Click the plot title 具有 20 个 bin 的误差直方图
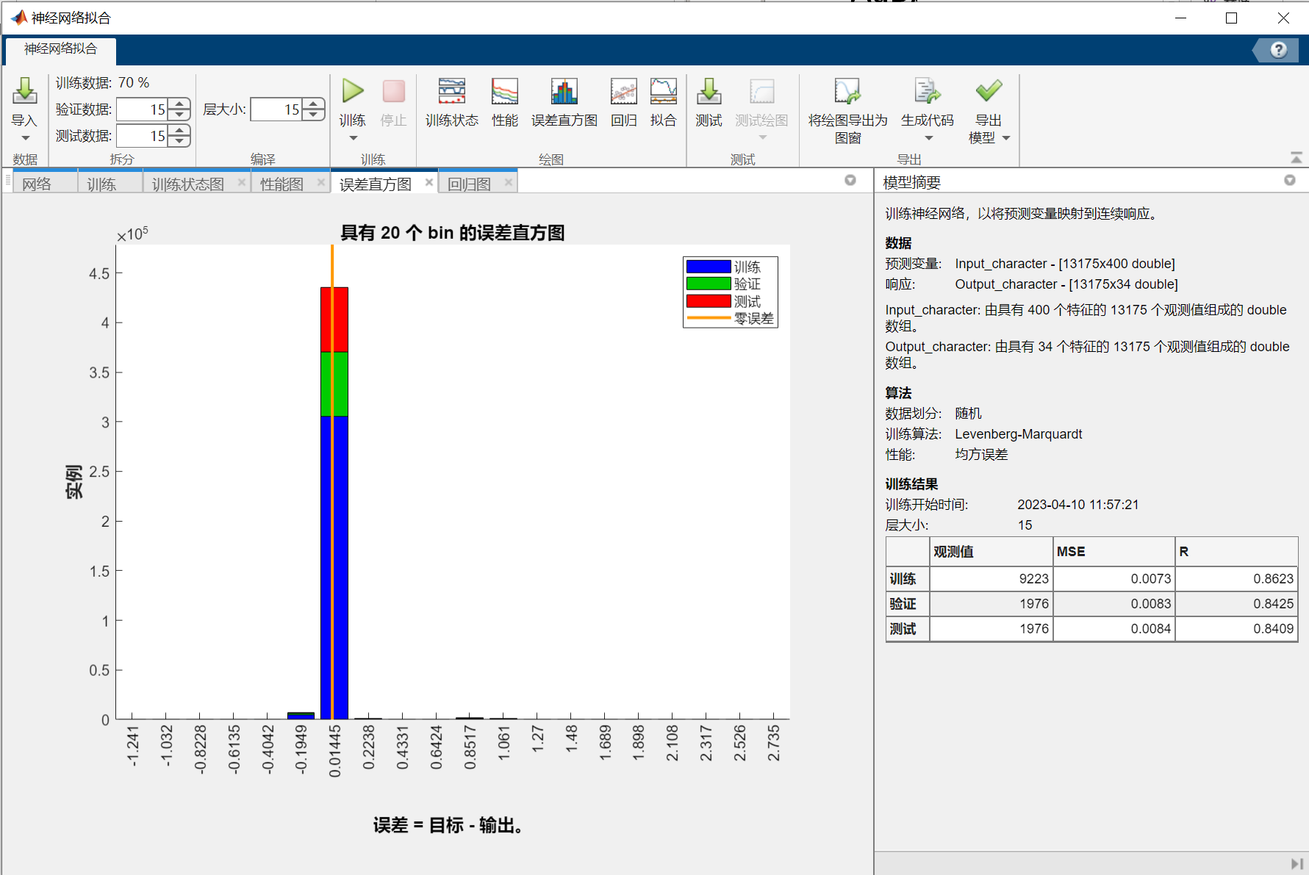This screenshot has height=875, width=1309. pyautogui.click(x=453, y=233)
